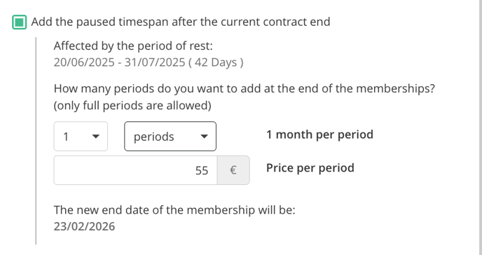Click the caret arrow beside the 1 value
The width and height of the screenshot is (482, 255).
[96, 137]
